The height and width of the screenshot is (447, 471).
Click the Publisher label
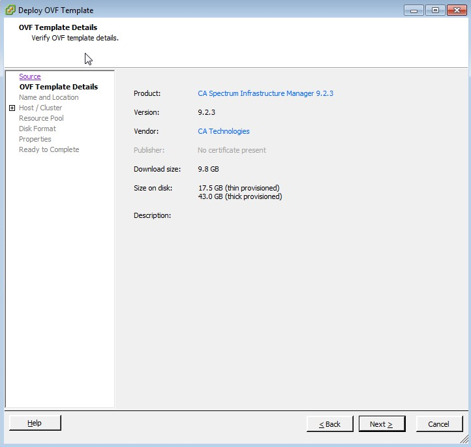click(149, 150)
